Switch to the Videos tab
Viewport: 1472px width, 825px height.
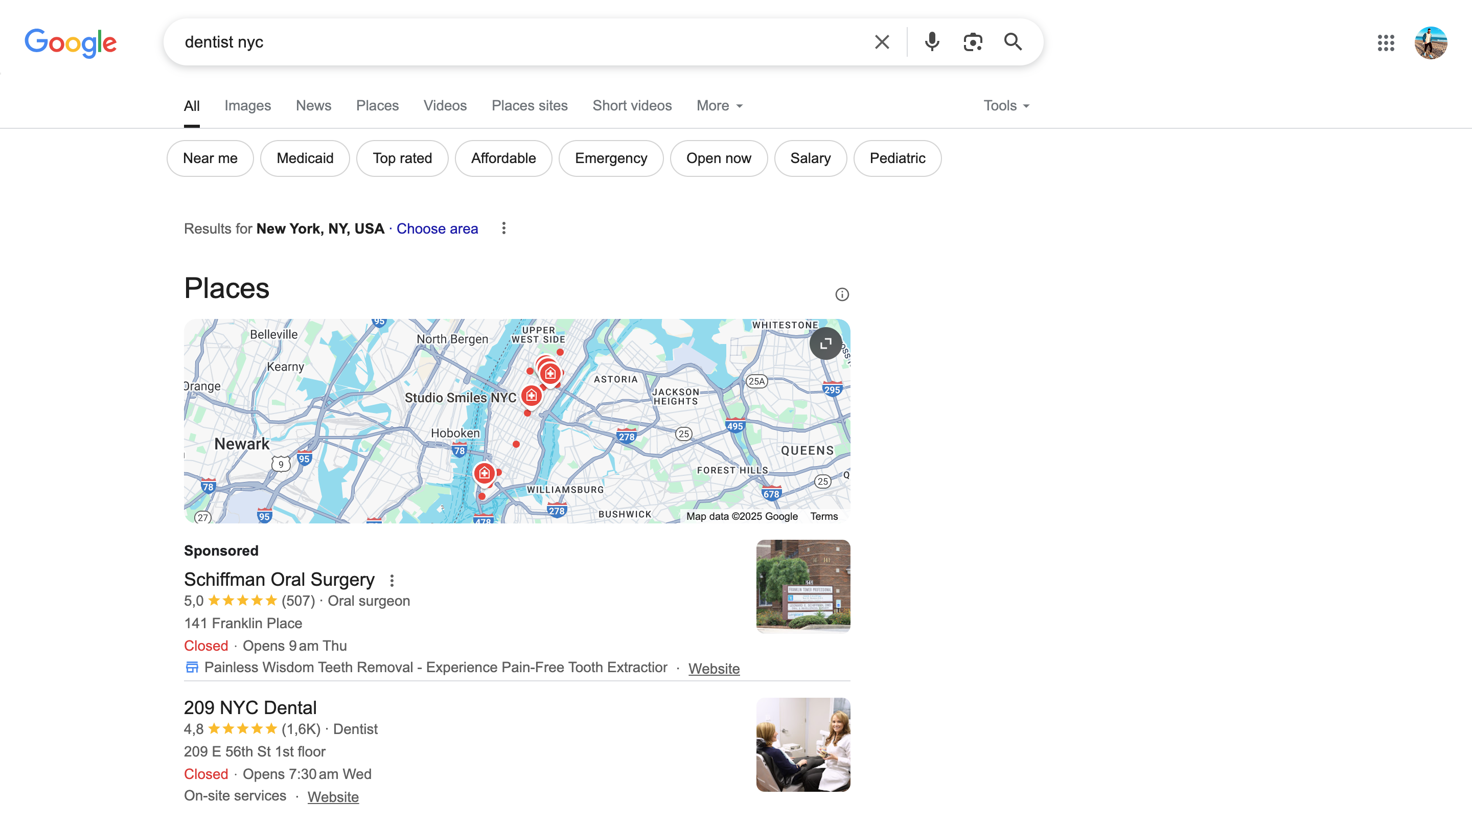[x=445, y=106]
